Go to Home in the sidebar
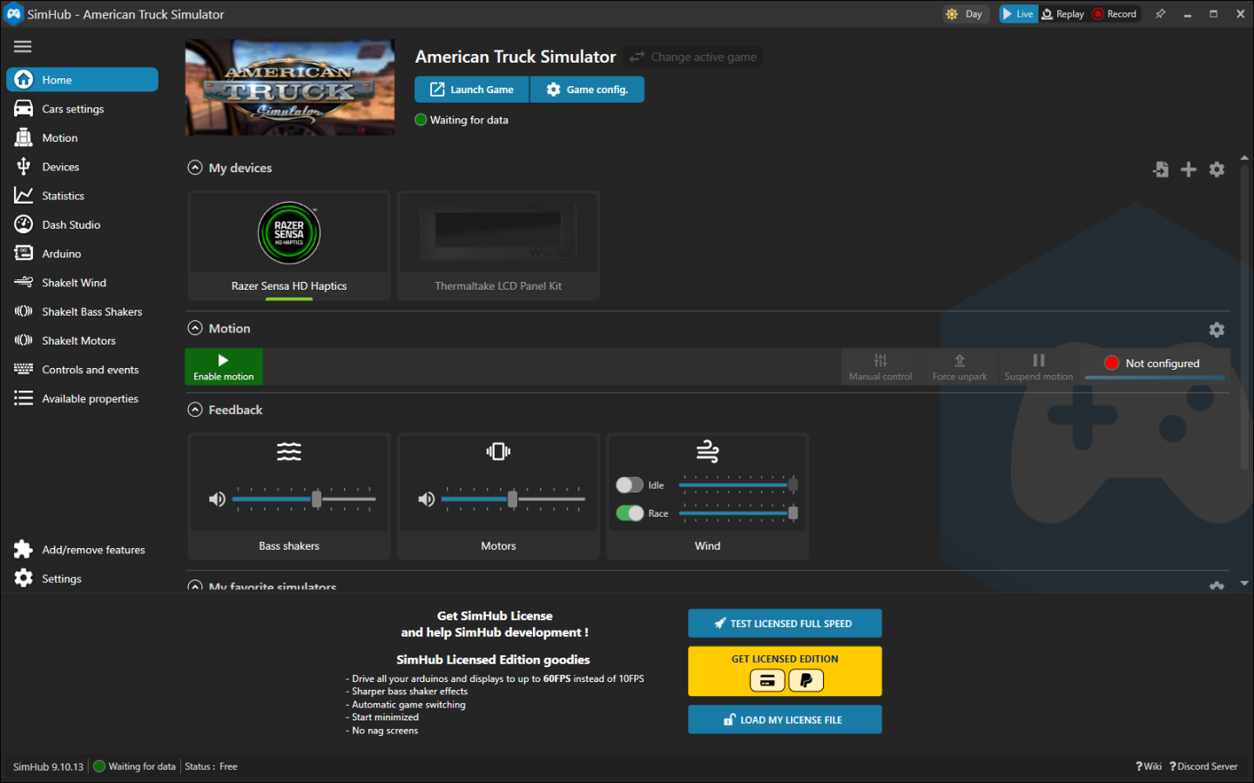Image resolution: width=1254 pixels, height=783 pixels. (x=82, y=79)
